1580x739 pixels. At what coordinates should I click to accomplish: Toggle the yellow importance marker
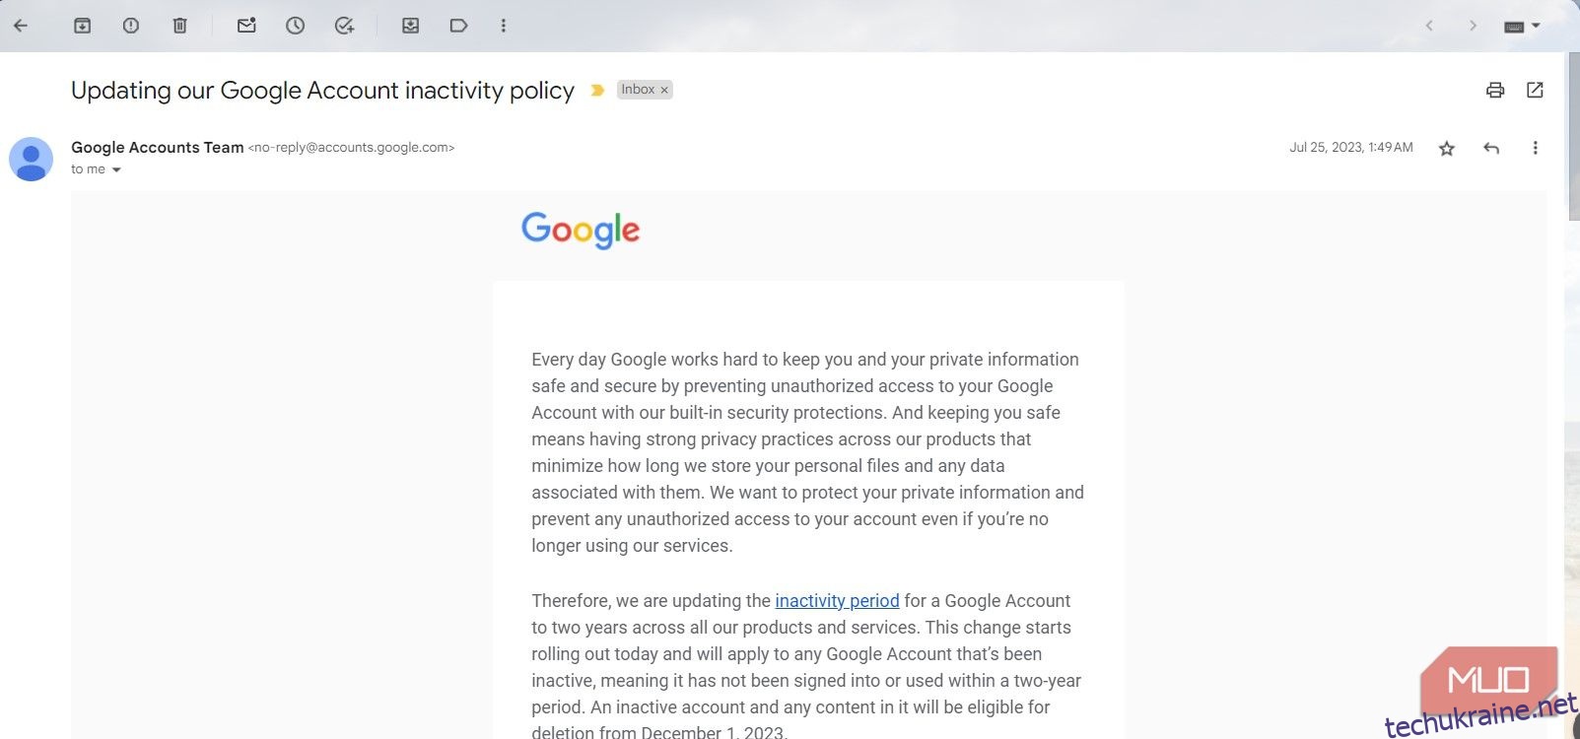pos(597,90)
